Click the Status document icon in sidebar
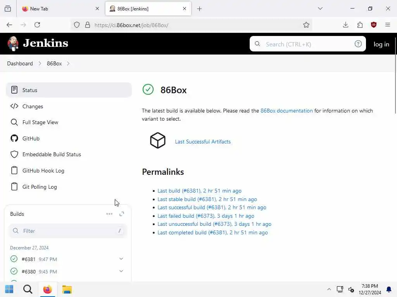 tap(14, 90)
